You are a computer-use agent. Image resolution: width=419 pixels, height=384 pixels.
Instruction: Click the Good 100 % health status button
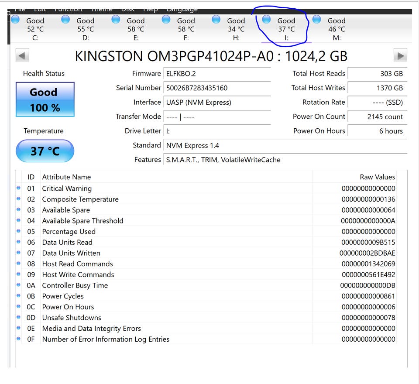click(45, 99)
